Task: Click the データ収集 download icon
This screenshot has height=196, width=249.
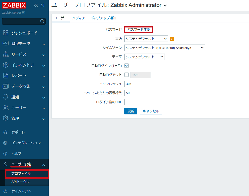Action: (6, 86)
